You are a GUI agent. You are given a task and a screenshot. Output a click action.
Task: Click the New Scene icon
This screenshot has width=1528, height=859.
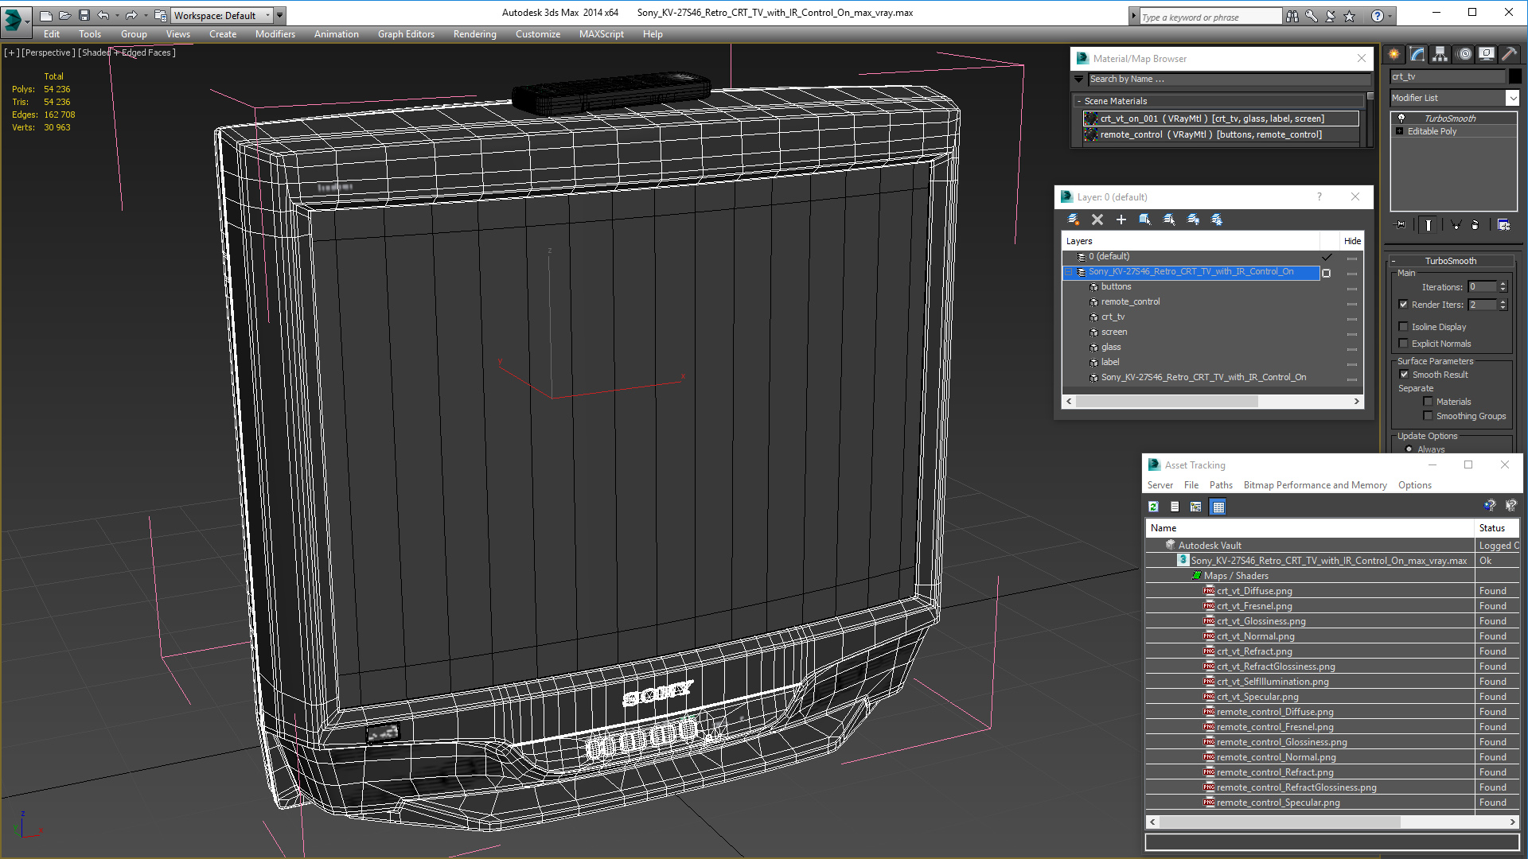pos(46,15)
